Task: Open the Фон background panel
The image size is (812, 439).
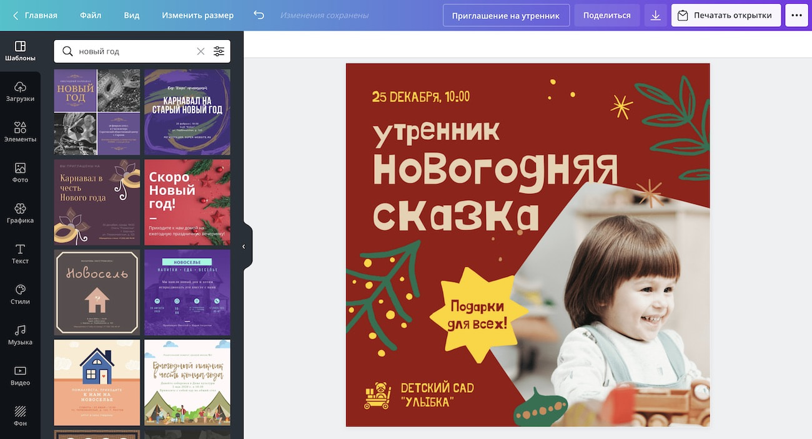Action: (x=20, y=416)
